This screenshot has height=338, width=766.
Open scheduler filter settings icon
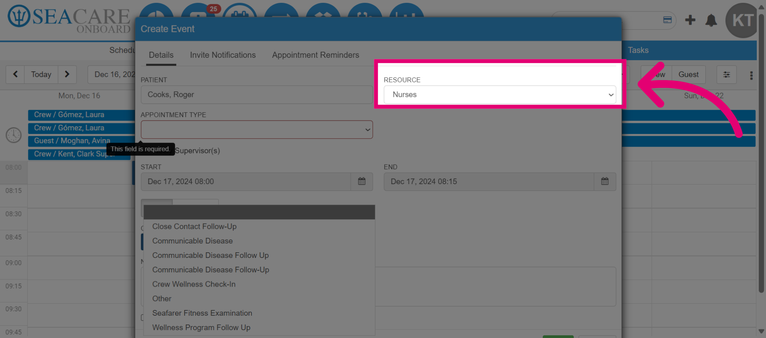(x=727, y=75)
